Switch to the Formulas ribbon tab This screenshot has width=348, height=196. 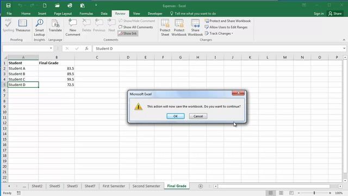point(86,14)
